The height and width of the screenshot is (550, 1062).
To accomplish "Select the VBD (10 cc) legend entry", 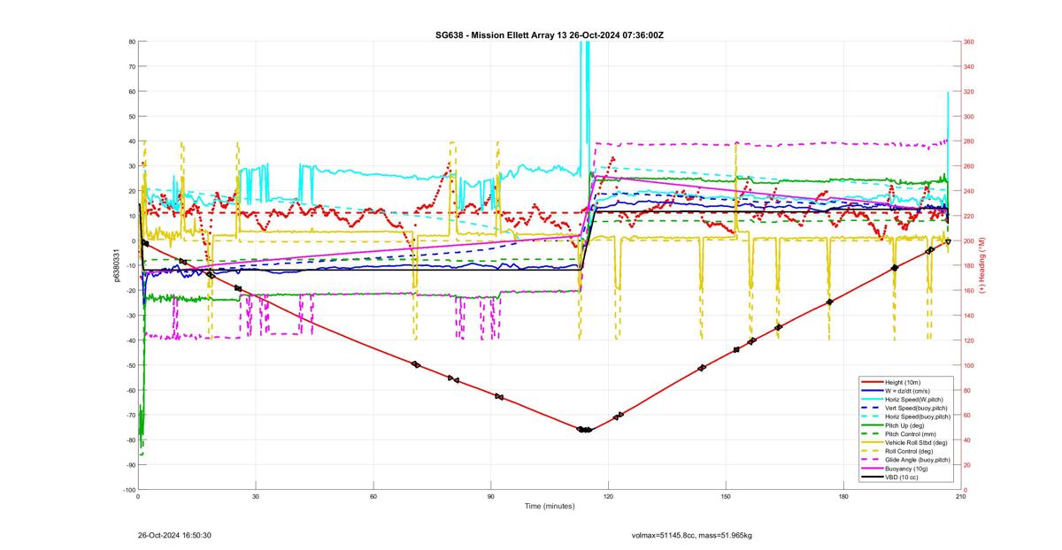I will click(904, 477).
